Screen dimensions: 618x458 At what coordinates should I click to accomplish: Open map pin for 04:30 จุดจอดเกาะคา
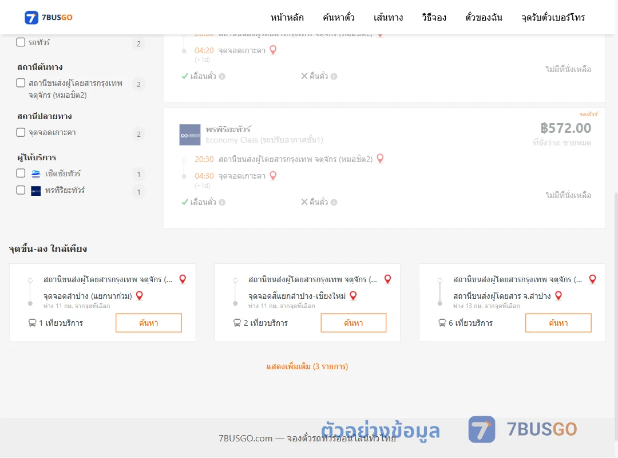[273, 176]
